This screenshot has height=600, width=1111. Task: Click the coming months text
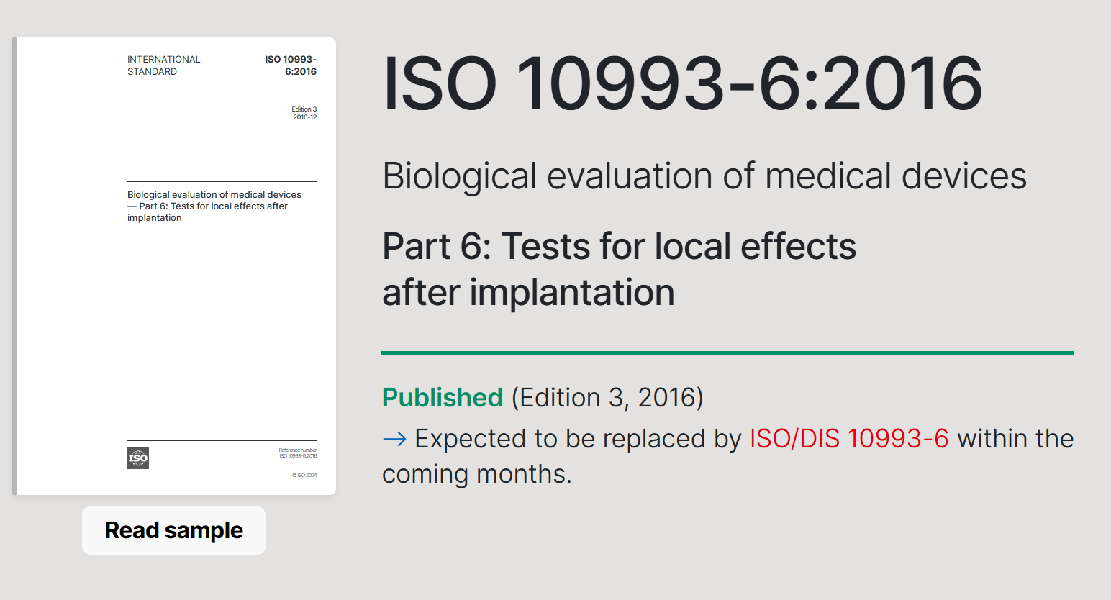click(476, 474)
